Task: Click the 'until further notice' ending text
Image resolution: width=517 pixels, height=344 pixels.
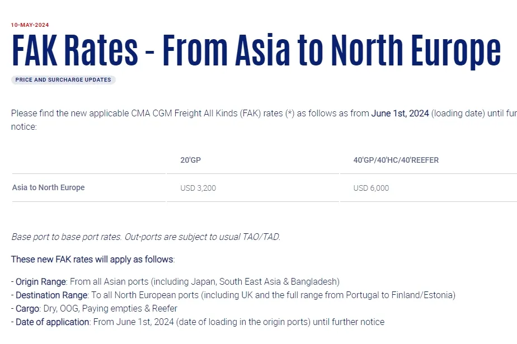Action: click(349, 322)
